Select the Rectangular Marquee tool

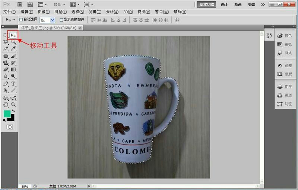[x=6, y=35]
